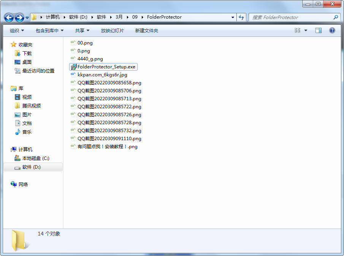Select the kkpan.com_6kgs6r.jpg image file

[102, 75]
